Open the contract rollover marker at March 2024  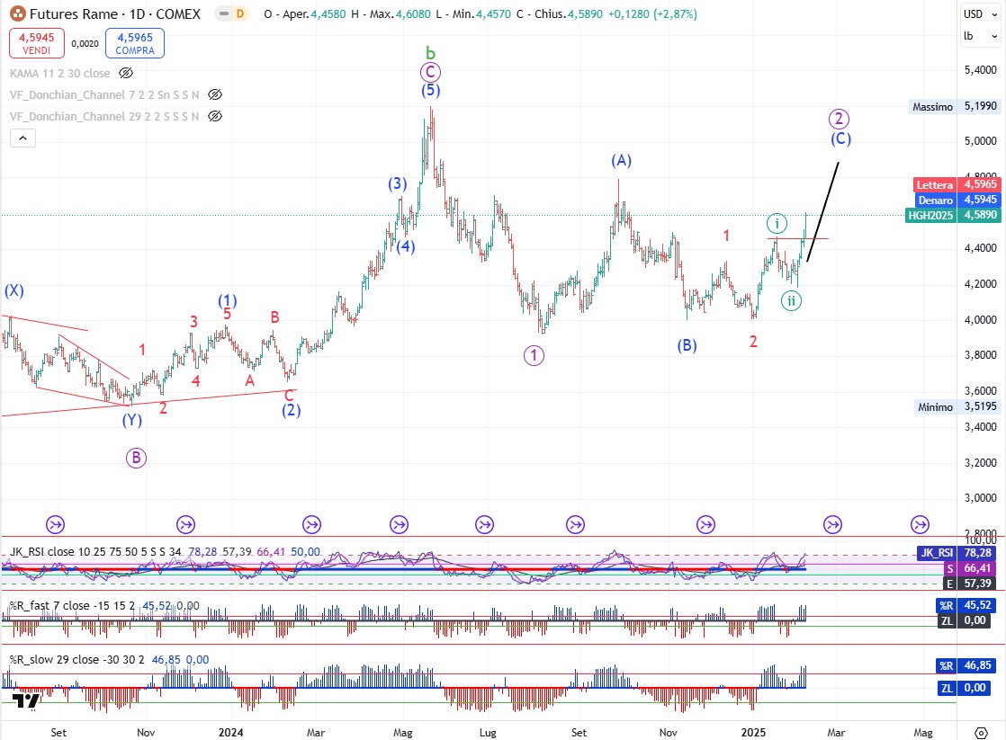(x=312, y=524)
